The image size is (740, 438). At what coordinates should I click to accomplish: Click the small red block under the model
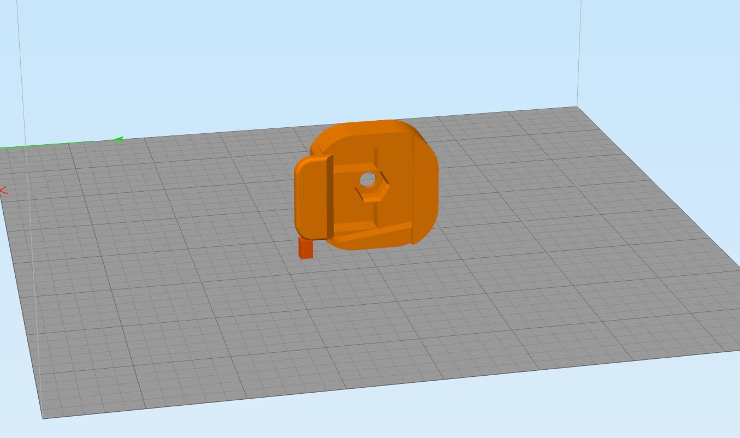pos(306,248)
